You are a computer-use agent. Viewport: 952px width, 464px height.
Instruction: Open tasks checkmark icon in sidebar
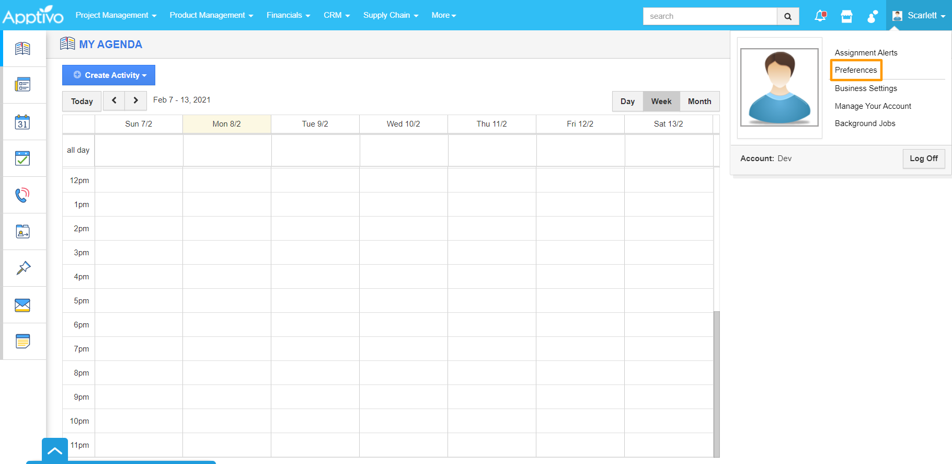[22, 159]
